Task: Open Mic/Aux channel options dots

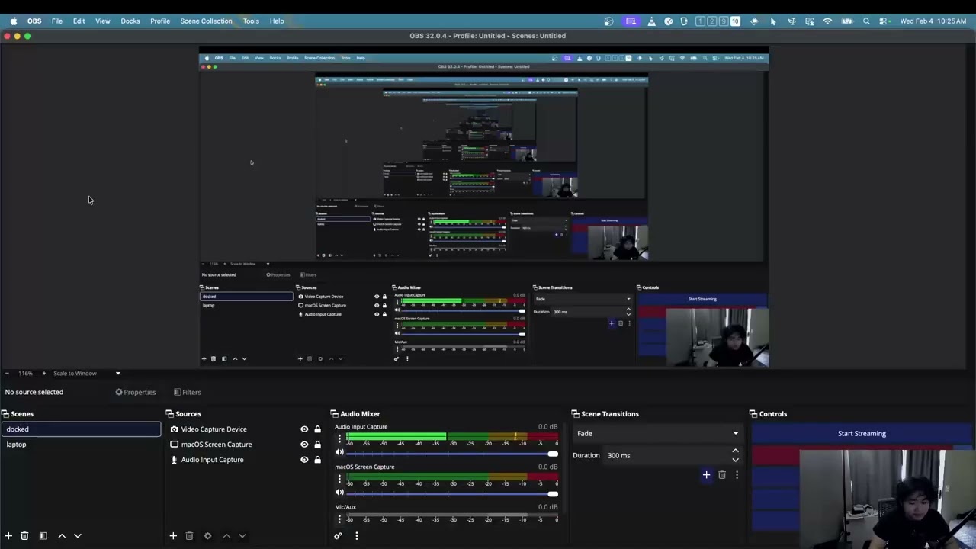Action: (339, 518)
